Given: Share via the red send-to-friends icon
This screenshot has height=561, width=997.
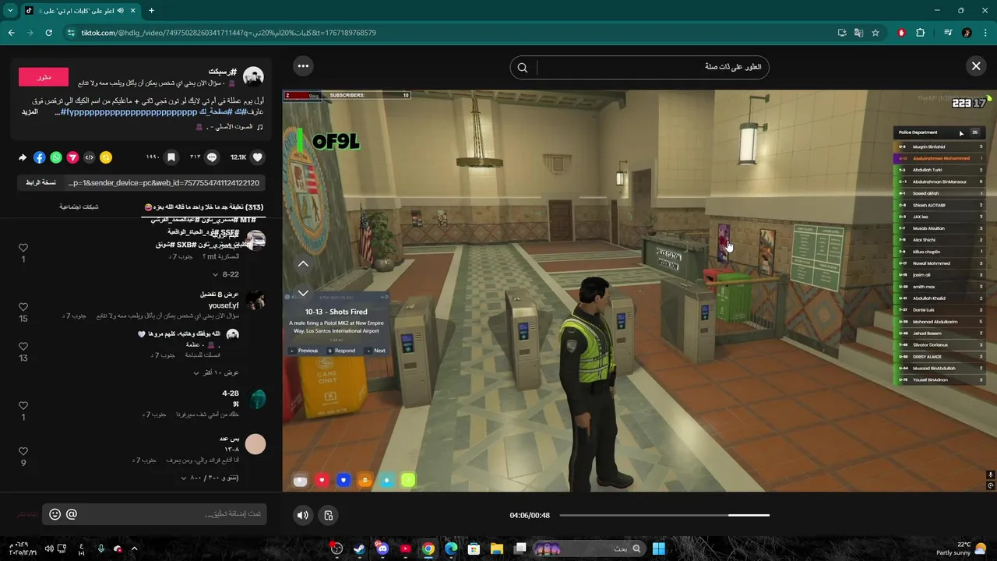Looking at the screenshot, I should [x=72, y=157].
